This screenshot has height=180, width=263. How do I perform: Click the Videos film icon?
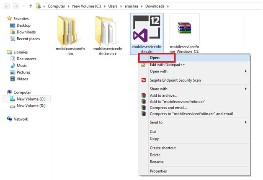point(13,79)
